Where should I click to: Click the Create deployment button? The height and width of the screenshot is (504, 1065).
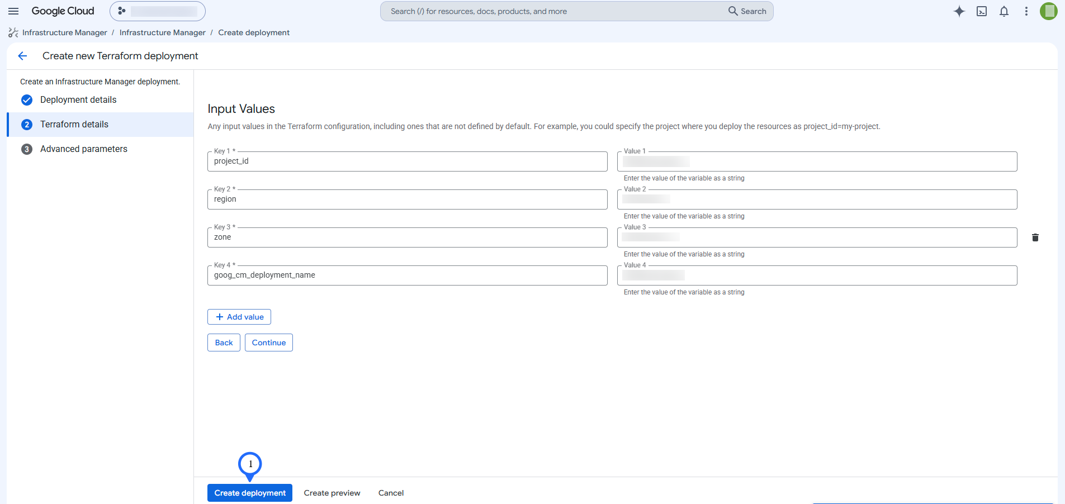(x=250, y=493)
